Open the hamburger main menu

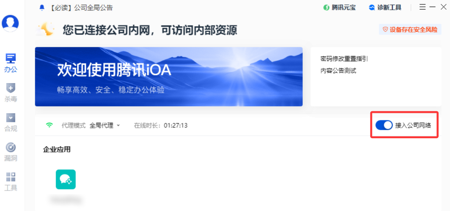pos(423,7)
